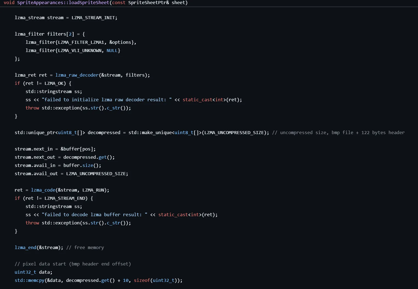
Task: Click the NULL keyword in filters array
Action: [112, 50]
